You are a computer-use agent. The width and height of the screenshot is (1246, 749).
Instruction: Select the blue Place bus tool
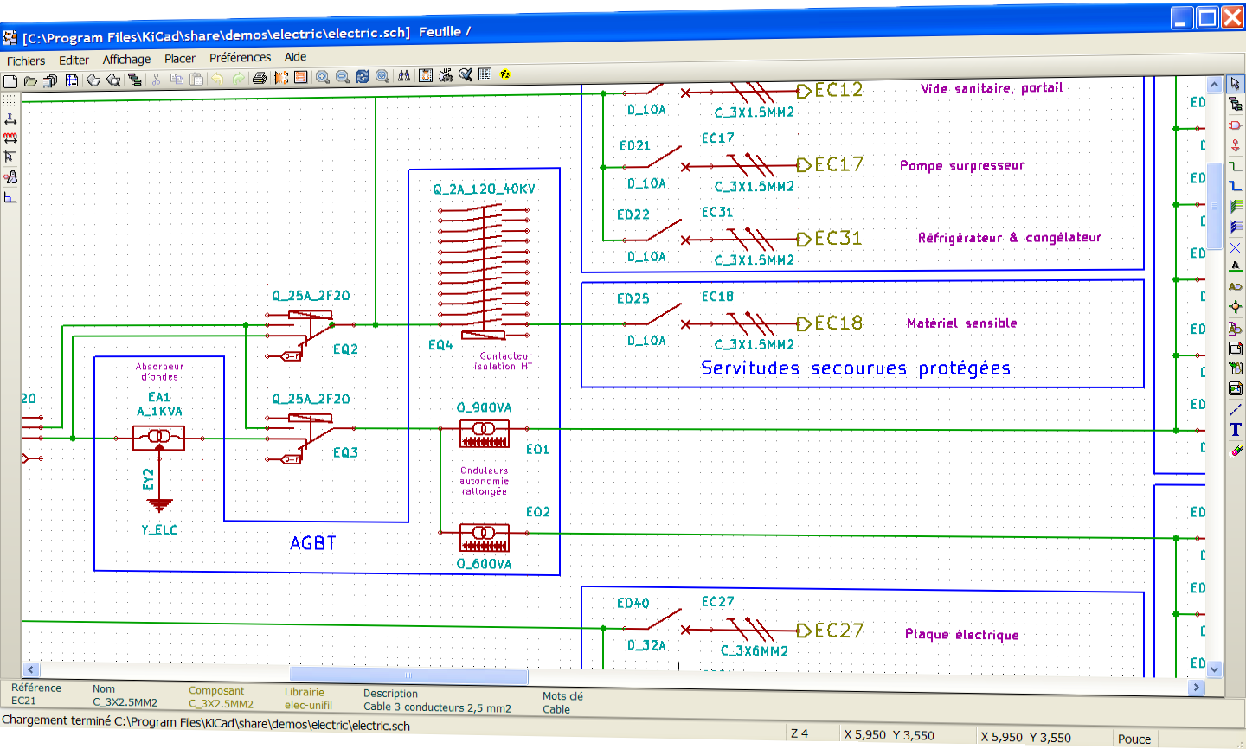[1236, 186]
